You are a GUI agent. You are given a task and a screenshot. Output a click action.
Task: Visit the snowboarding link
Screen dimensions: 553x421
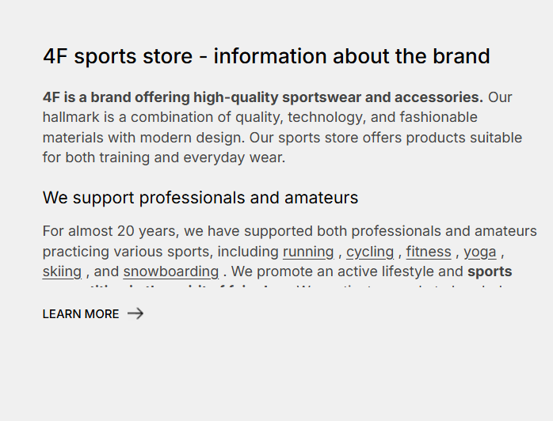click(171, 271)
